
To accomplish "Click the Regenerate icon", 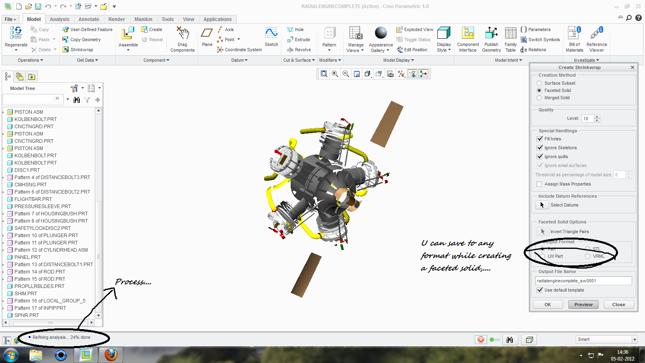I will point(16,32).
